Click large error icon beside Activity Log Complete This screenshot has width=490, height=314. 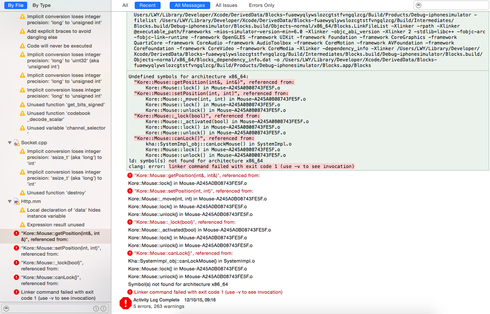pos(126,303)
